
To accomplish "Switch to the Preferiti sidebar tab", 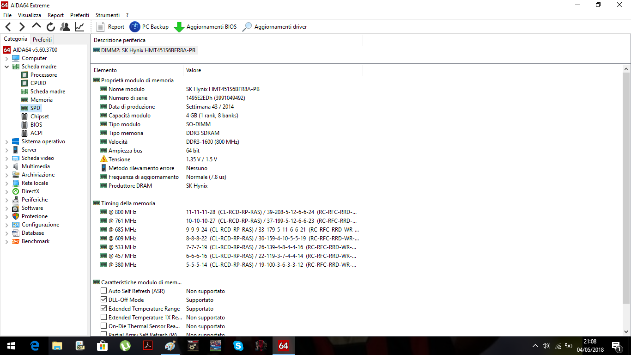I will coord(42,40).
